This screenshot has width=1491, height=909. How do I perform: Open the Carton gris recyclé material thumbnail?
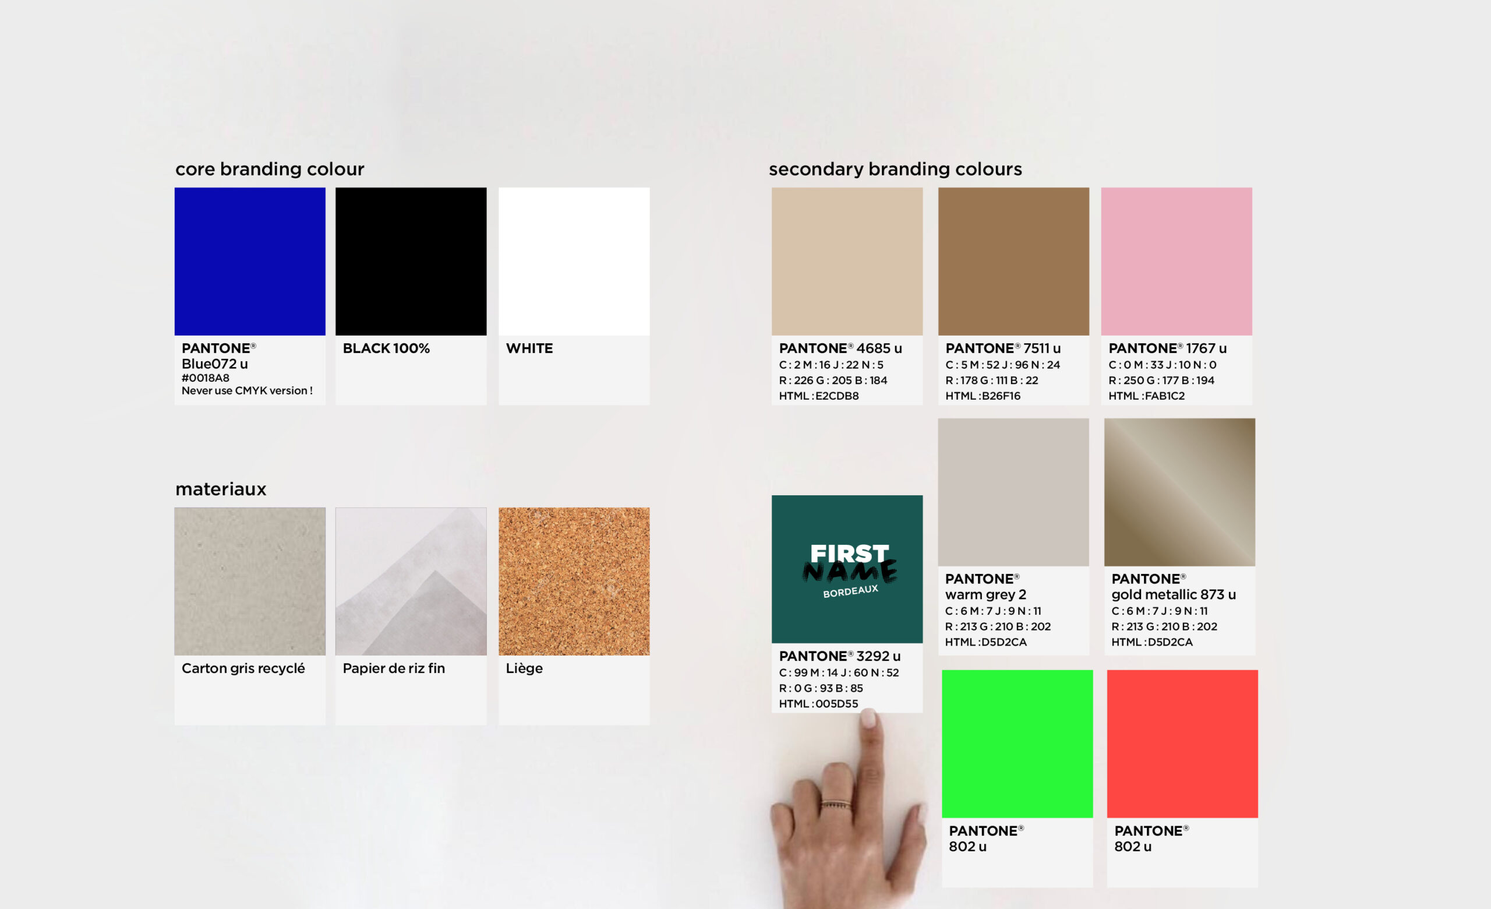(x=250, y=581)
